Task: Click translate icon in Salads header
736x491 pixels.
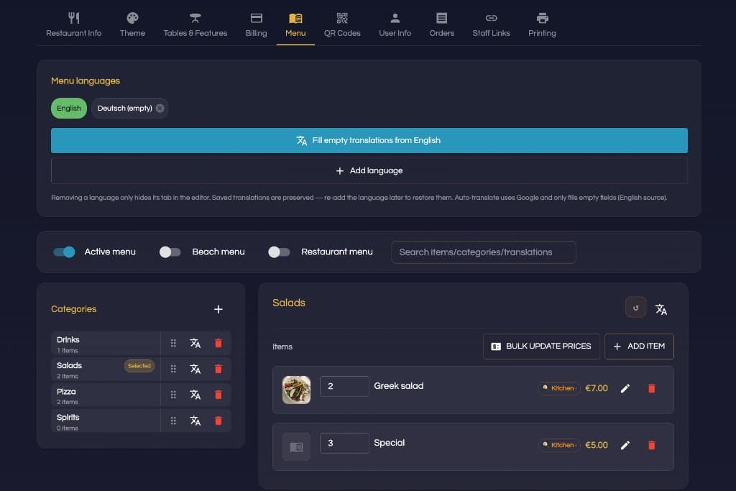Action: pyautogui.click(x=661, y=309)
